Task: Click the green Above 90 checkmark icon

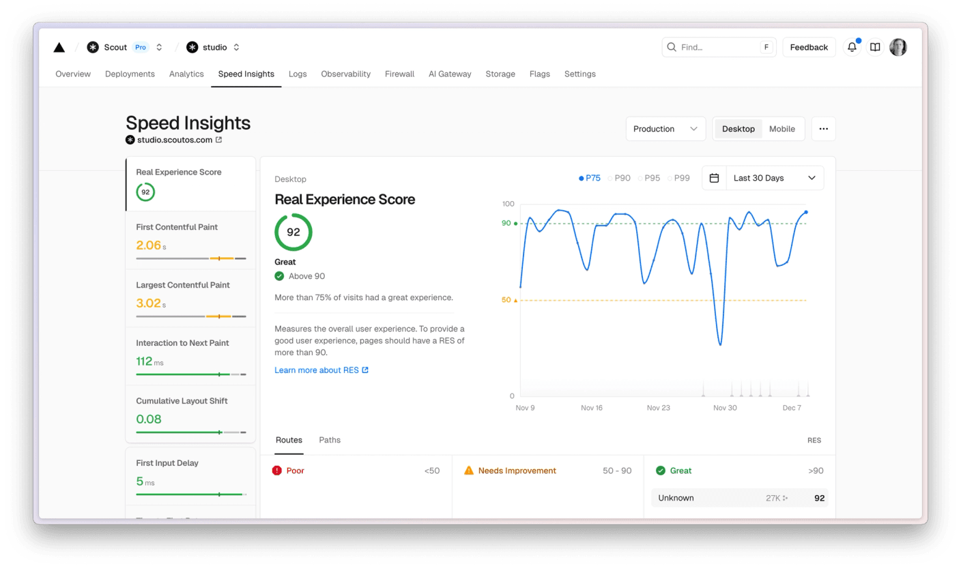Action: click(x=279, y=276)
